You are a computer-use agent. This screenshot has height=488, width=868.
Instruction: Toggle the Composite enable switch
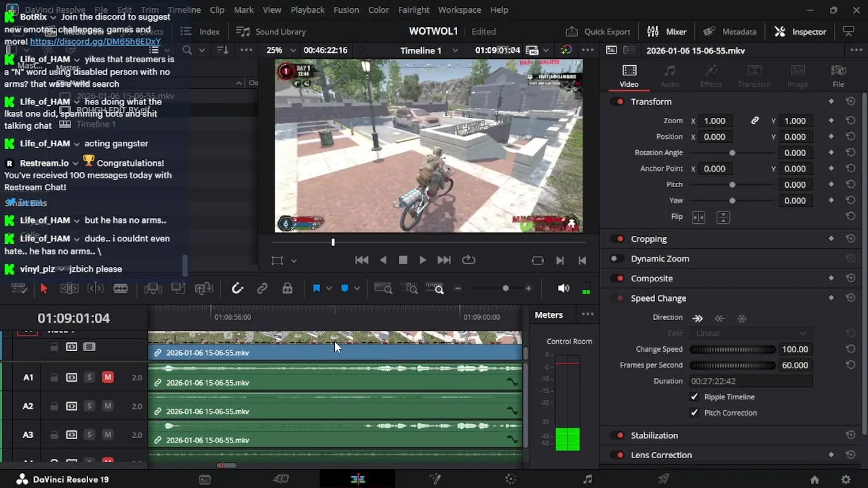pos(618,279)
